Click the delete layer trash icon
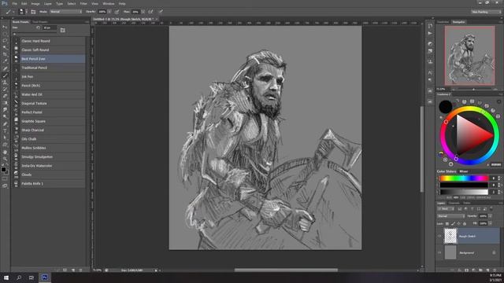 pyautogui.click(x=495, y=270)
